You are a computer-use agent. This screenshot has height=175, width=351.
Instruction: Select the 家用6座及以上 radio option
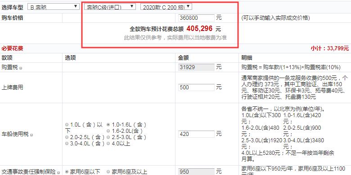click(x=108, y=172)
